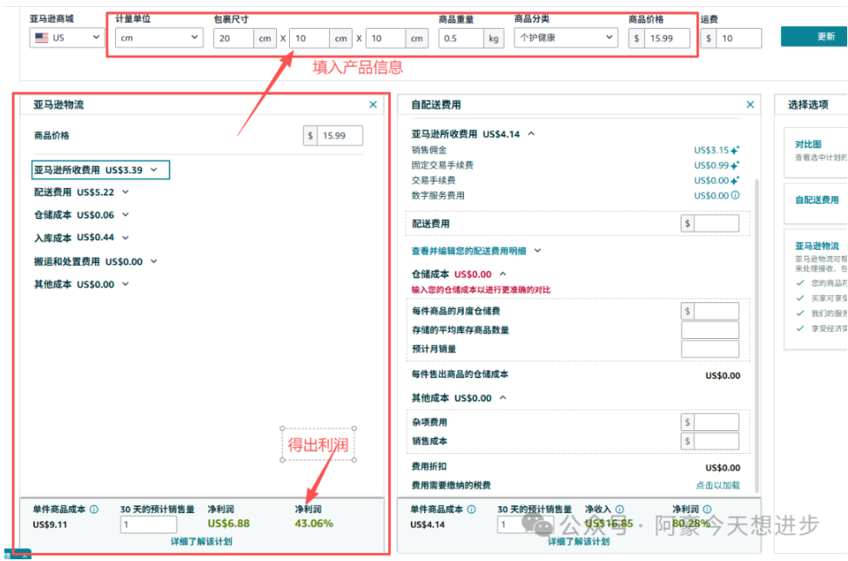
Task: Click sparkle icon next to 交易手续费 US$0.00
Action: tap(735, 180)
